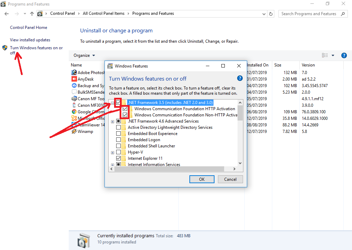Click the Google Chrome program icon

pyautogui.click(x=74, y=112)
